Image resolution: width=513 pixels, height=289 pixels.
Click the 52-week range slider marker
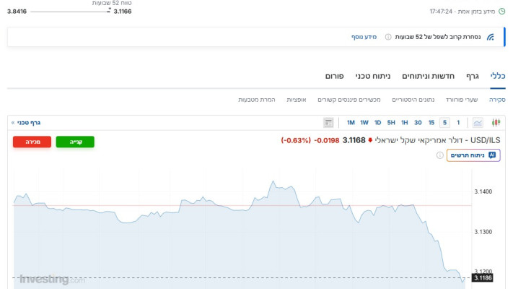(x=109, y=12)
